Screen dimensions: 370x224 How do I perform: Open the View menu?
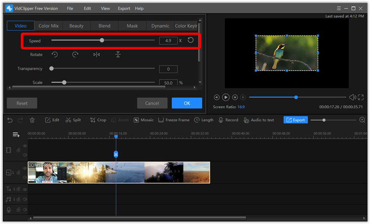pyautogui.click(x=105, y=8)
